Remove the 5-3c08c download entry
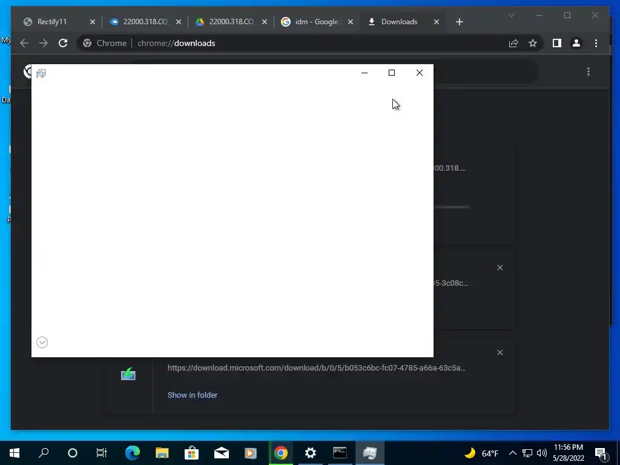Viewport: 620px width, 465px height. (x=500, y=268)
